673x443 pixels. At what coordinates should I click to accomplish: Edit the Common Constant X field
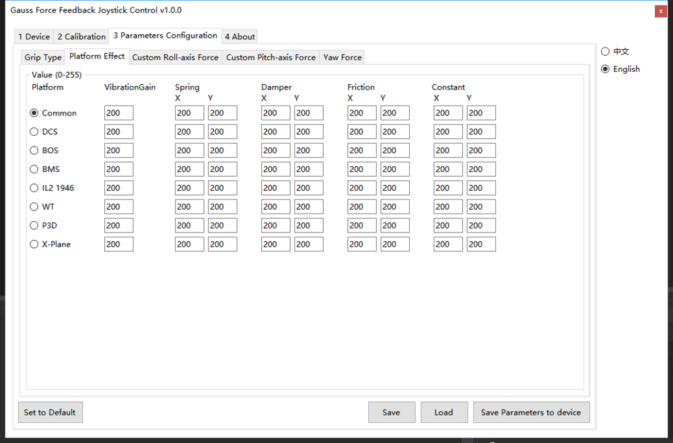pyautogui.click(x=448, y=113)
